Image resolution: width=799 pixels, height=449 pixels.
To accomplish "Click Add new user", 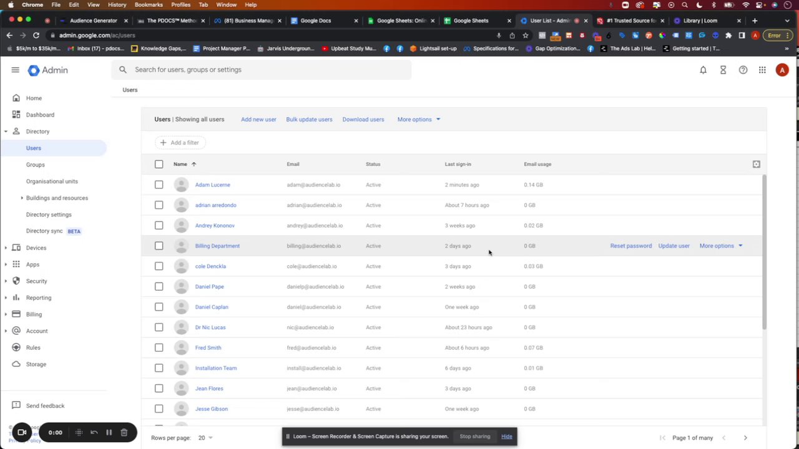I will (x=258, y=119).
